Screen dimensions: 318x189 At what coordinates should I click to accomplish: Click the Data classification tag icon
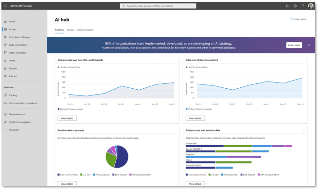(5, 45)
